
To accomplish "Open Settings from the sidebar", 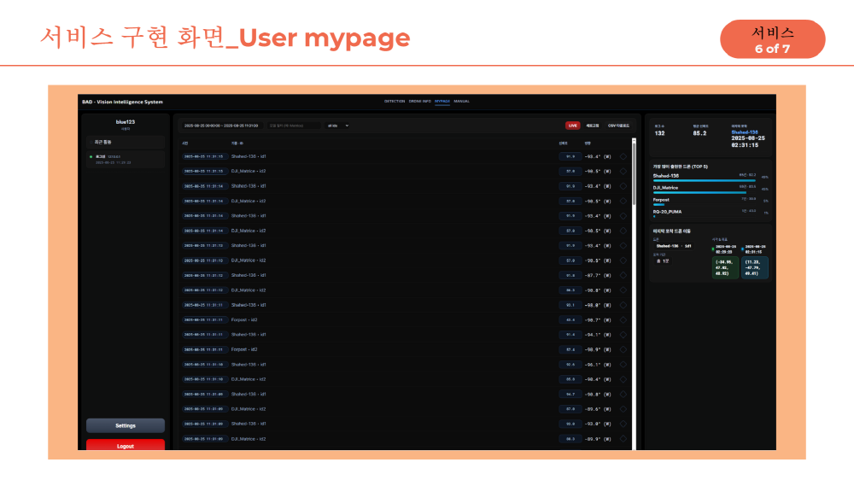I will pyautogui.click(x=126, y=425).
